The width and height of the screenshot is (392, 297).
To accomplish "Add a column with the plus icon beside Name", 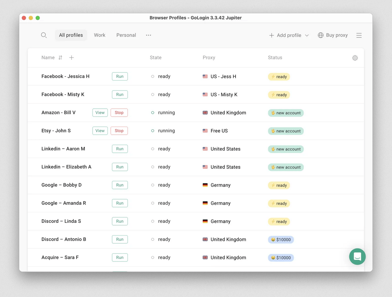I will [x=71, y=58].
